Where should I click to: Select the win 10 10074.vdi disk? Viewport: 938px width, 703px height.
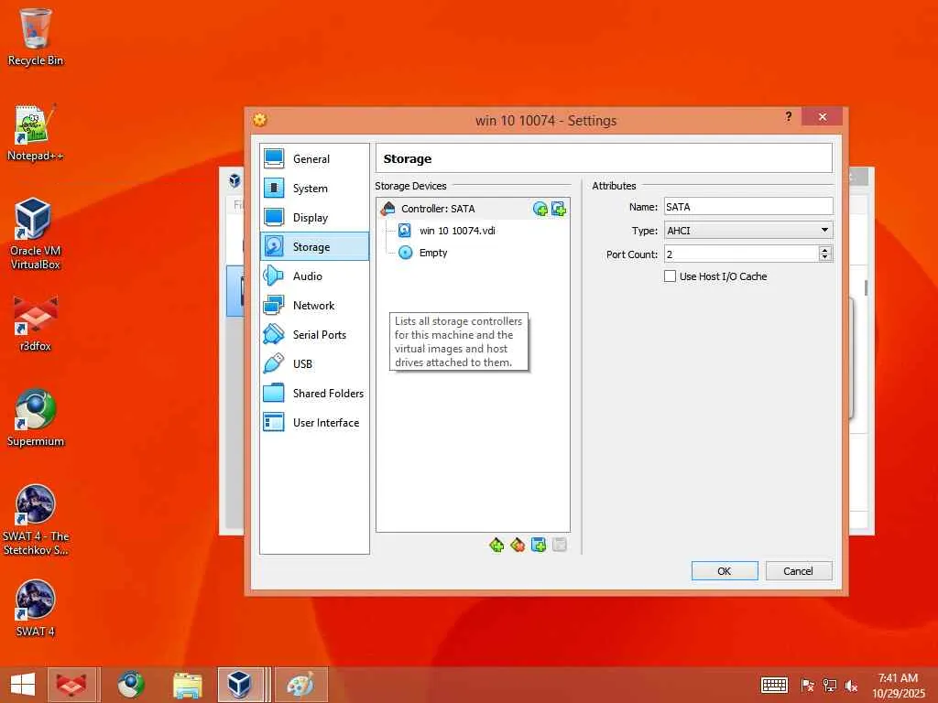pos(457,231)
